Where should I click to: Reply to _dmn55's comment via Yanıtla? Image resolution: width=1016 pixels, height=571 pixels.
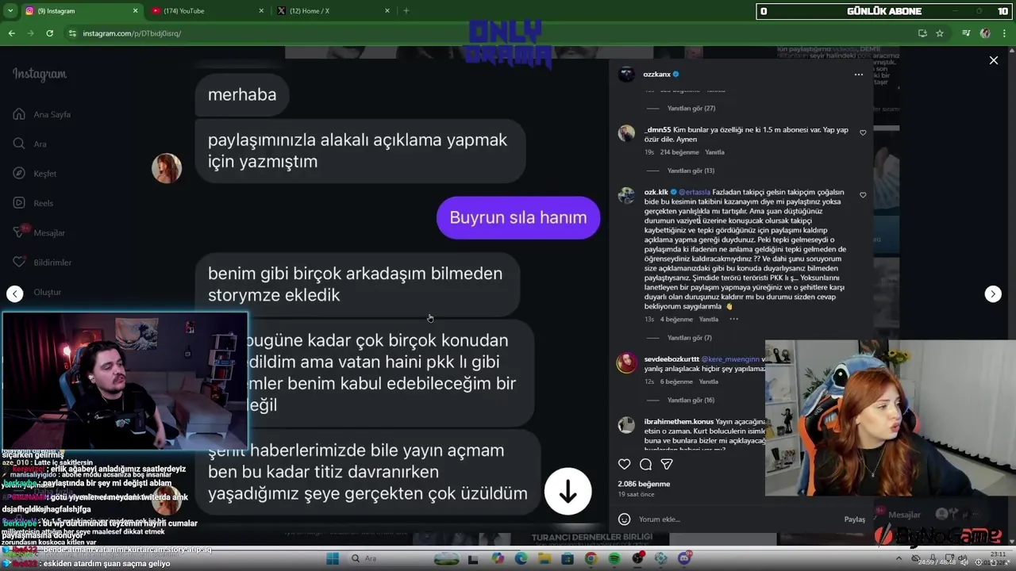click(714, 152)
